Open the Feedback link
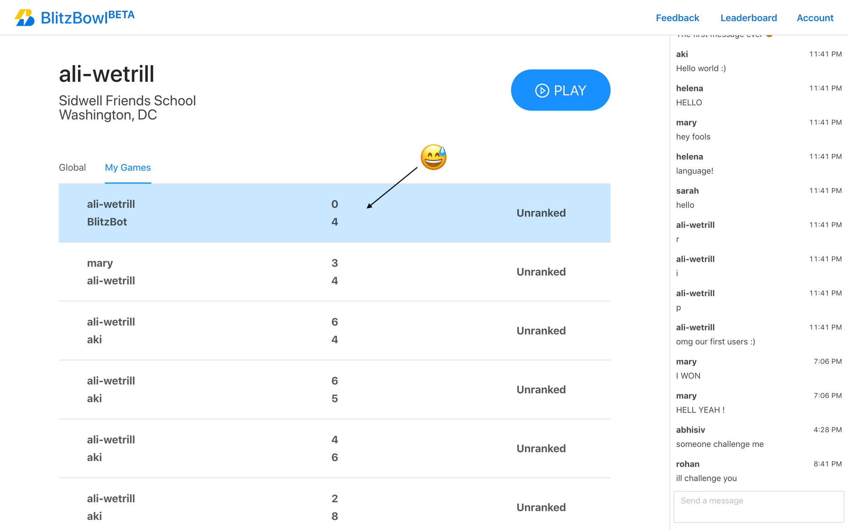848x530 pixels. [x=677, y=18]
